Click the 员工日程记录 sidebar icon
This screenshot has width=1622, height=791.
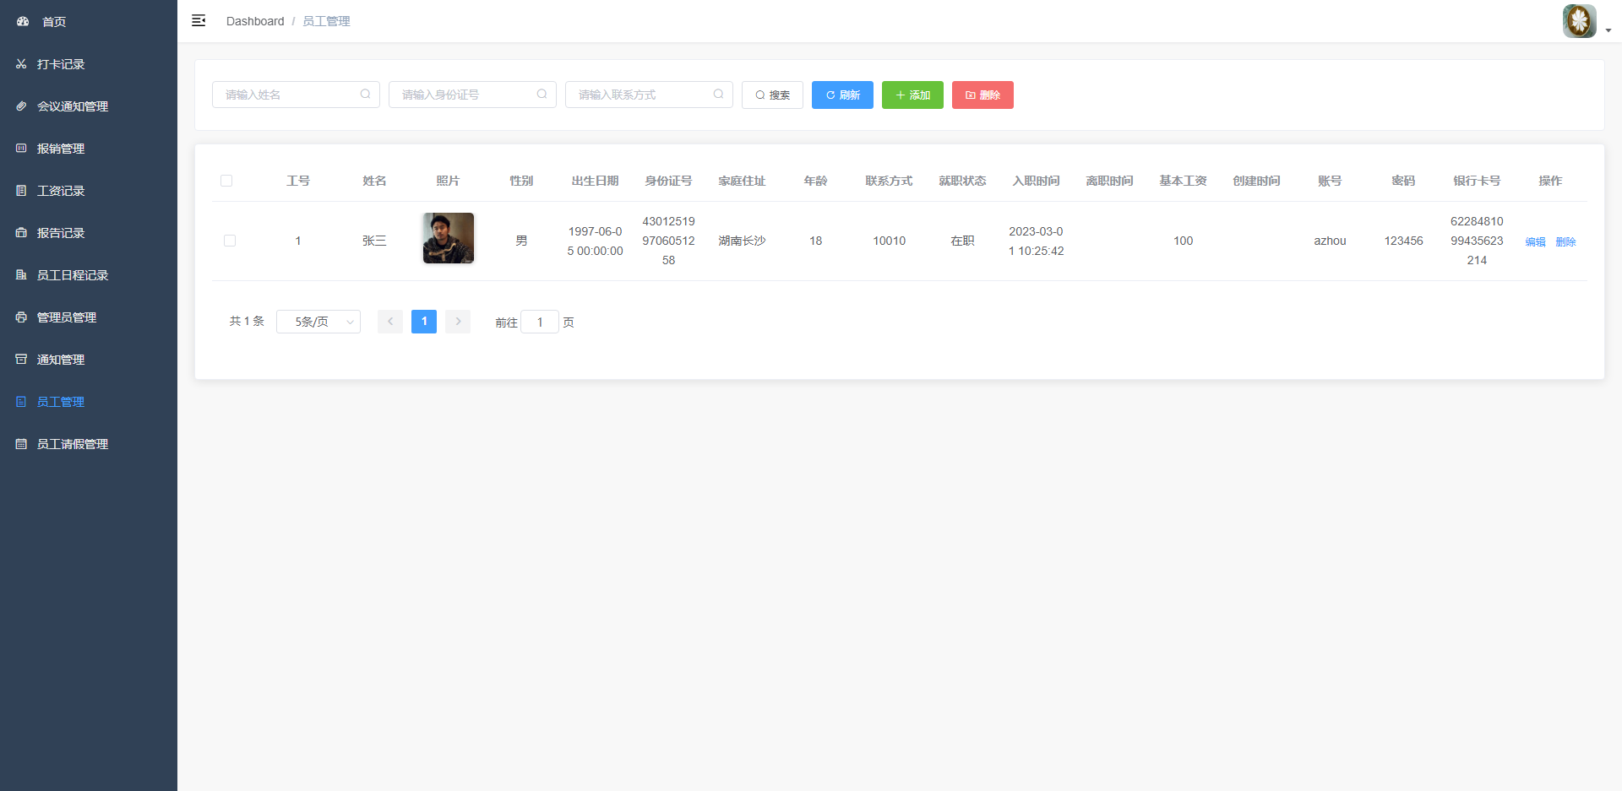(20, 274)
